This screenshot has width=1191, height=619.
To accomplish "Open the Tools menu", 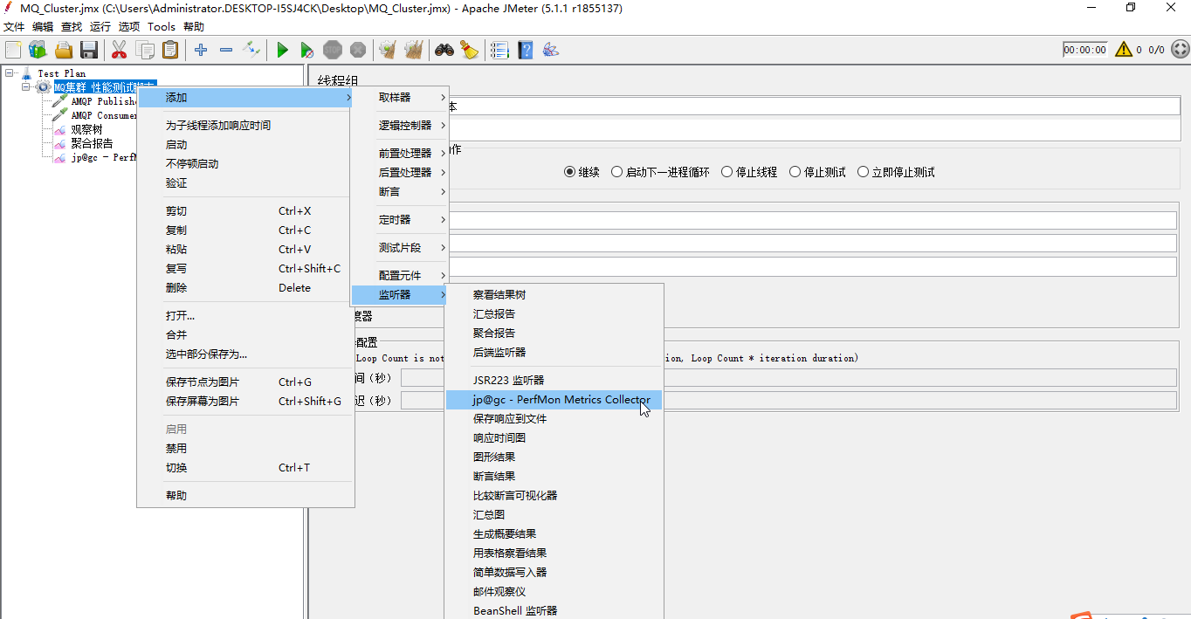I will [x=162, y=27].
